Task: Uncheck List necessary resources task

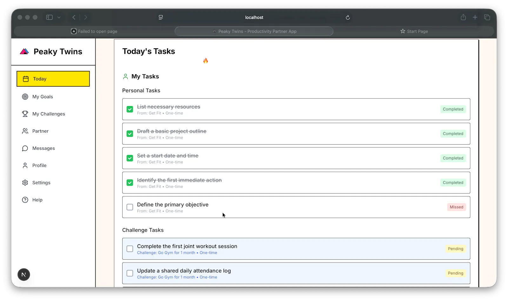Action: pos(130,109)
